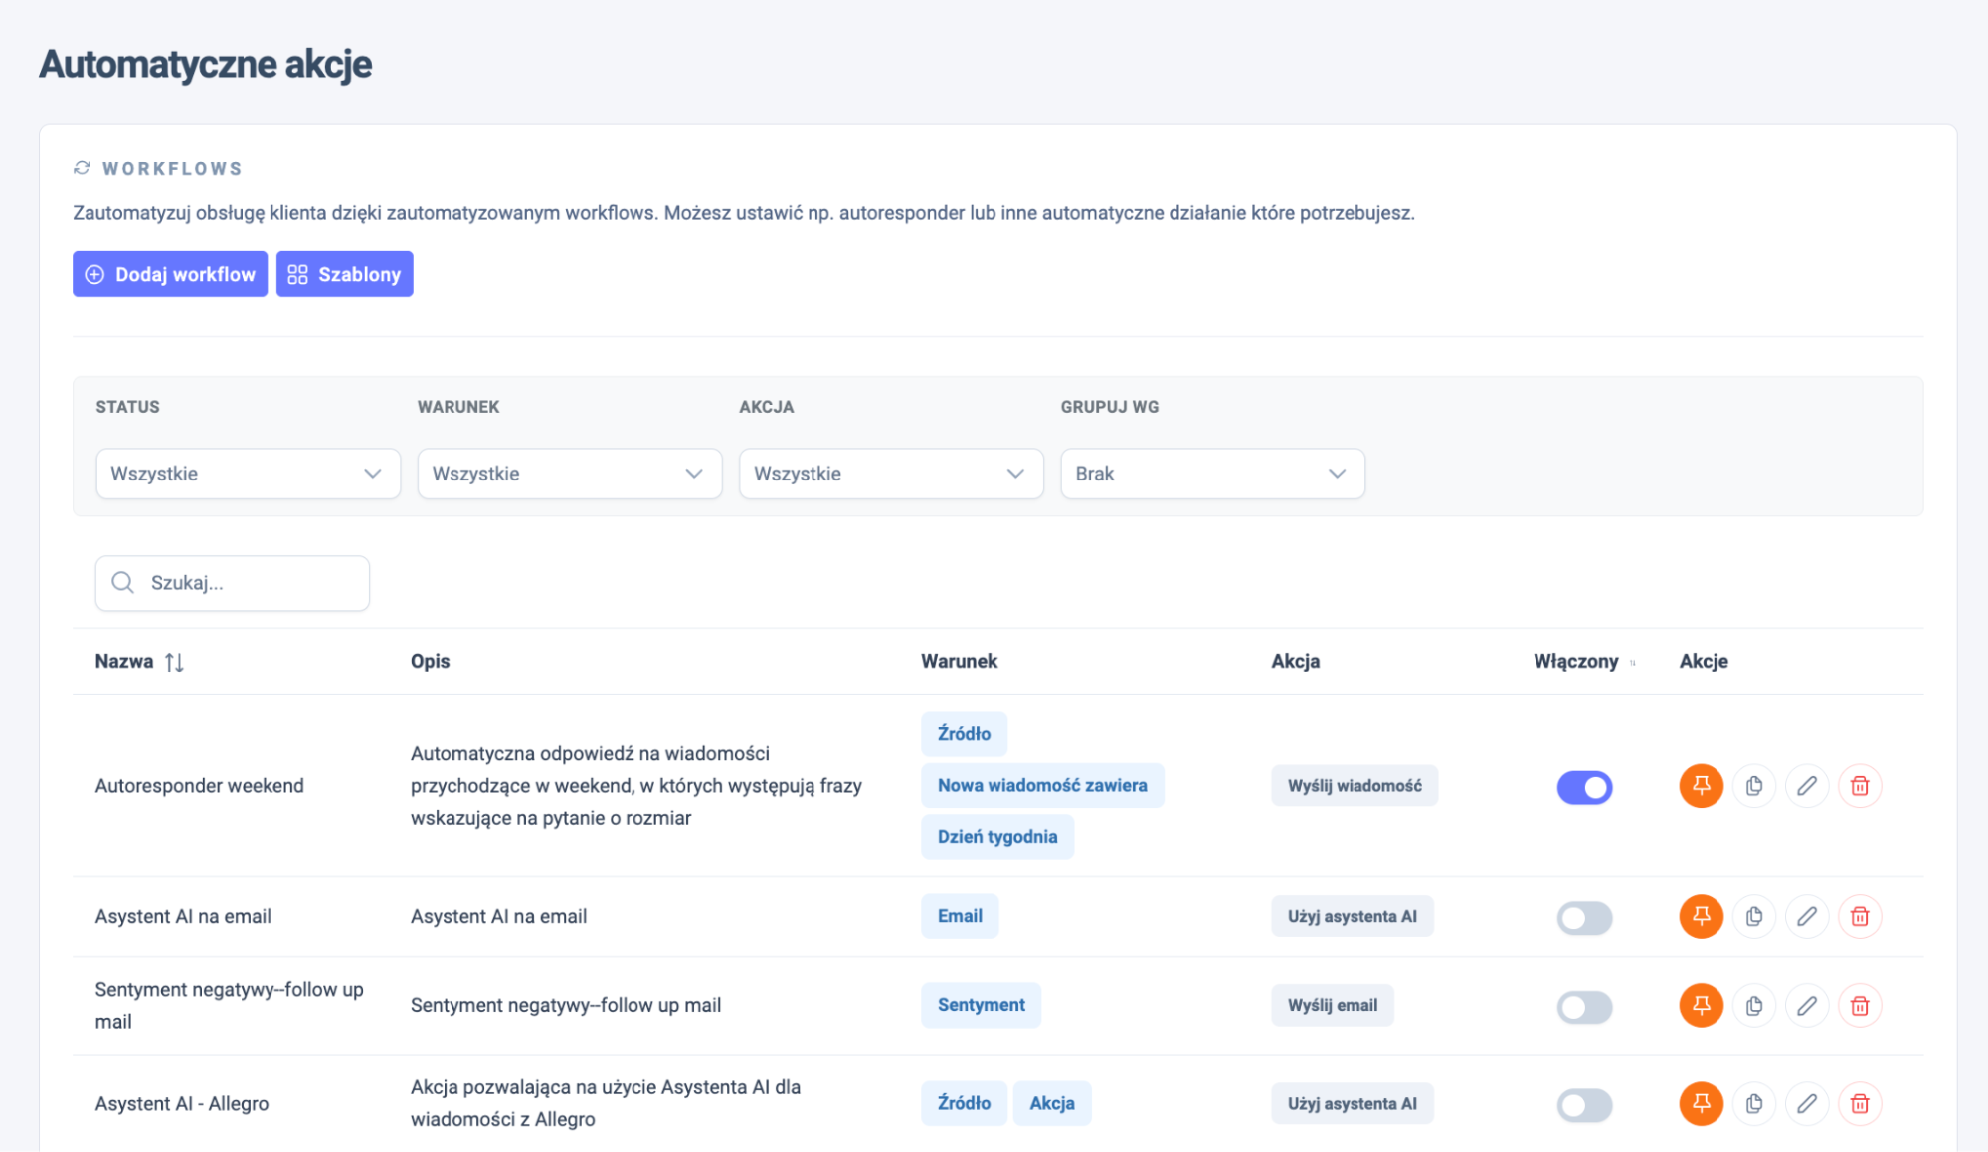Disable the Autoresponder weekend workflow toggle

[1584, 787]
